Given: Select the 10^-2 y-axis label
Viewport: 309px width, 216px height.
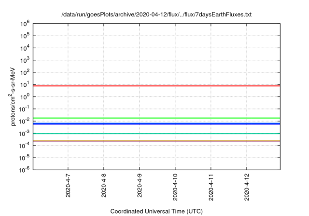Looking at the screenshot, I should 24,121.
